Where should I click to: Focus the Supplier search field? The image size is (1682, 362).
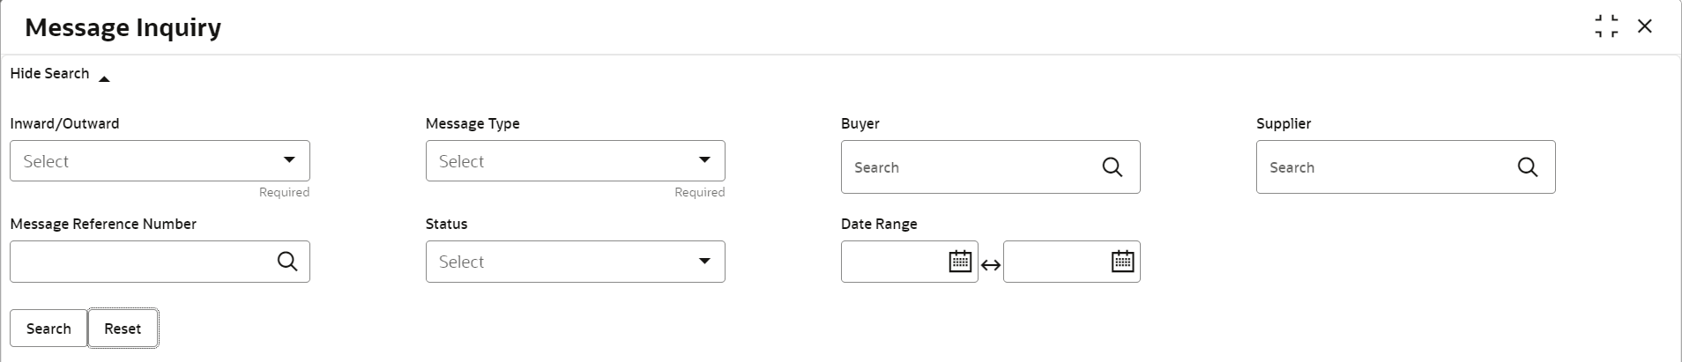point(1385,167)
